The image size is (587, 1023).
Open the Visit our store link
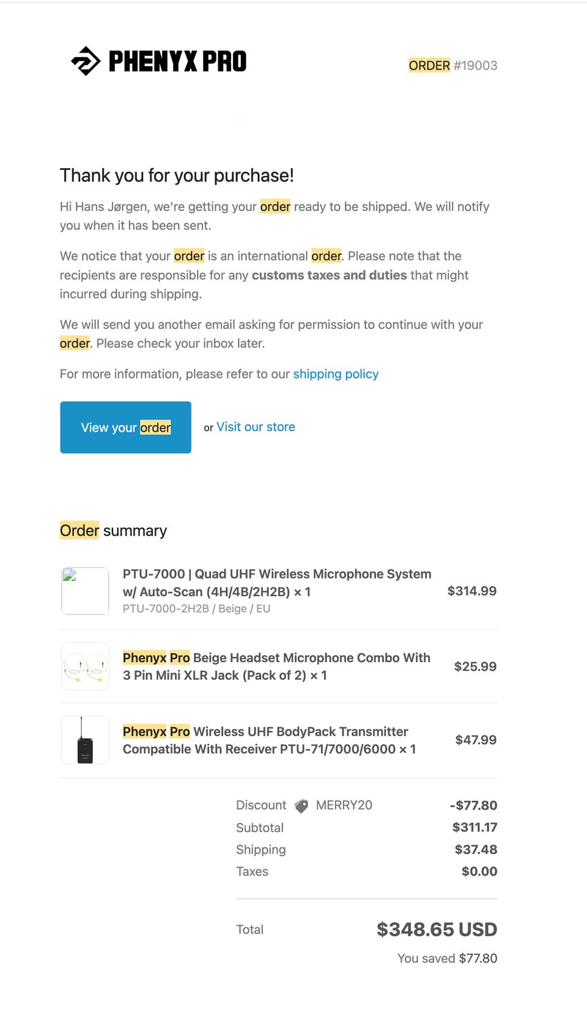pyautogui.click(x=256, y=427)
